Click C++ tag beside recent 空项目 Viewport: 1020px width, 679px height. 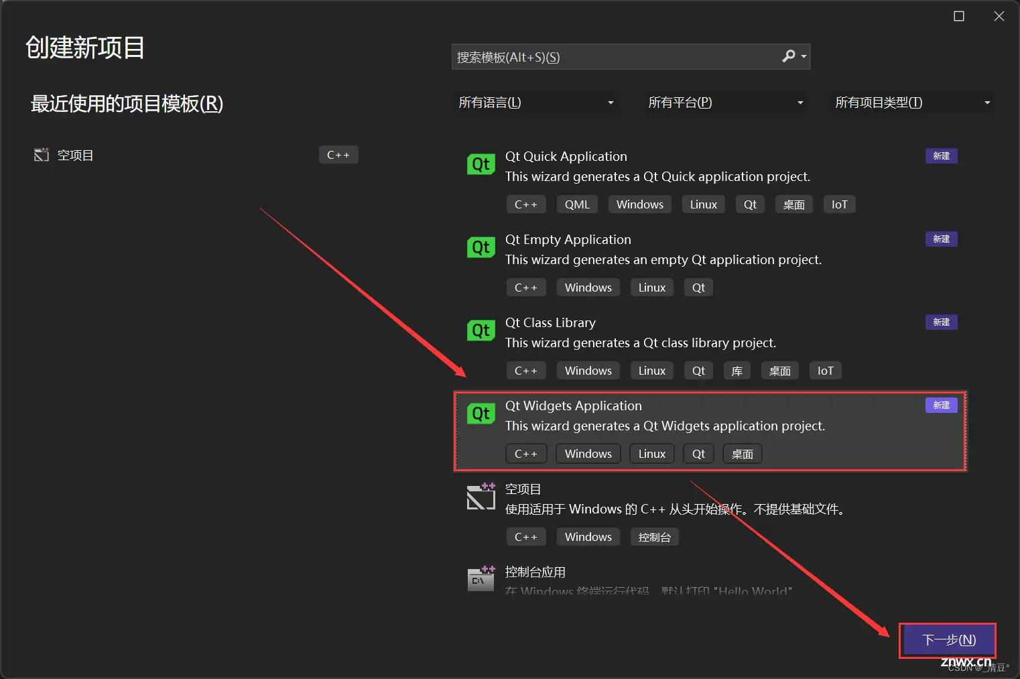[x=338, y=155]
